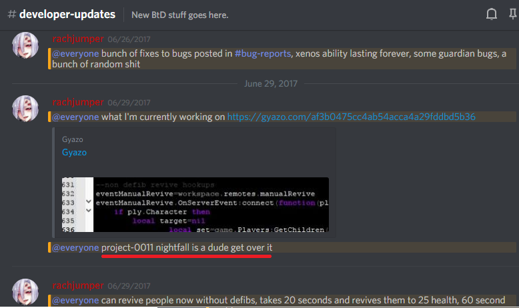Click @everyone mention in revive message
The height and width of the screenshot is (308, 519).
point(75,300)
